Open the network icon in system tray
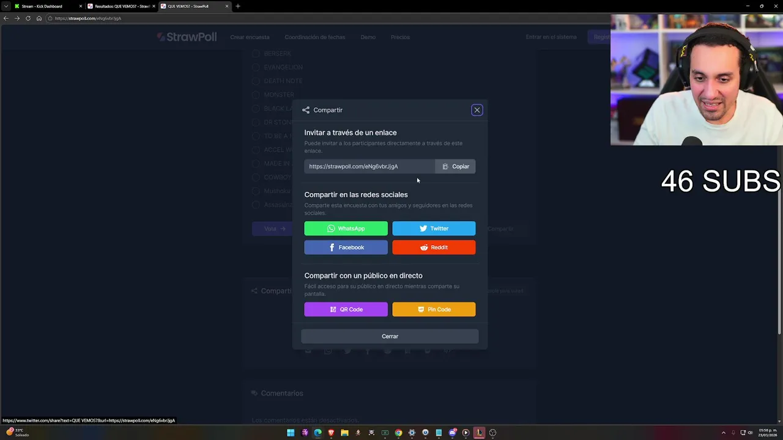The height and width of the screenshot is (440, 783). [742, 433]
